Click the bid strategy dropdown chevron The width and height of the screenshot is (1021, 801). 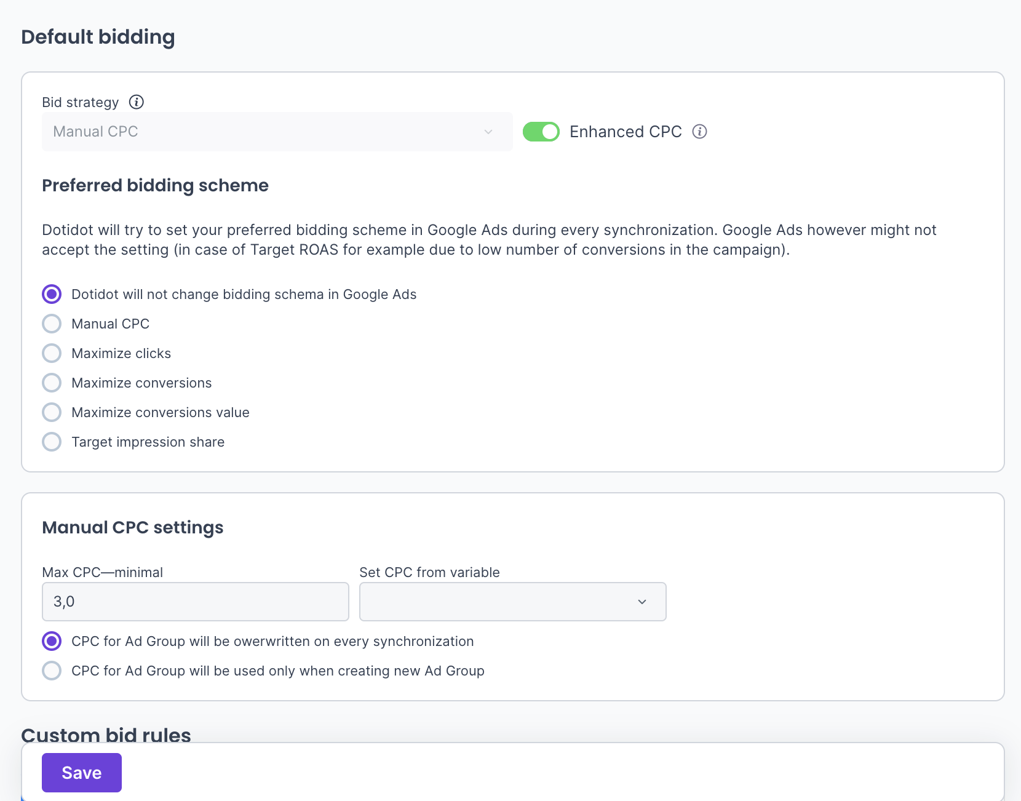tap(488, 132)
